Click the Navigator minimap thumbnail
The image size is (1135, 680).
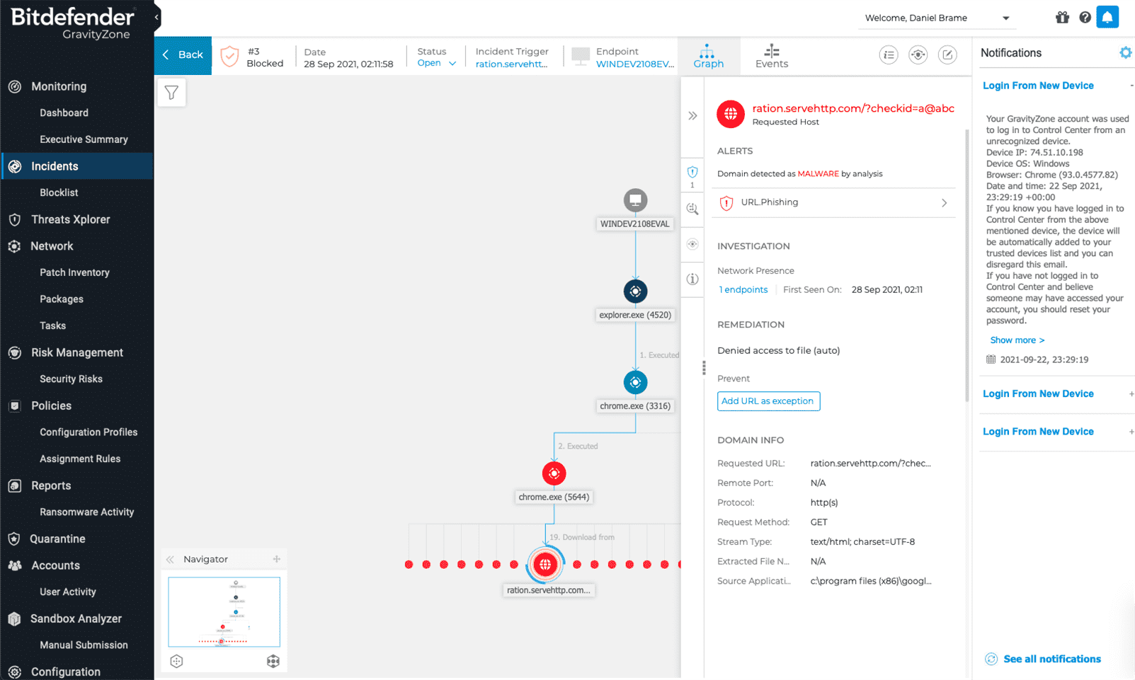pos(224,612)
